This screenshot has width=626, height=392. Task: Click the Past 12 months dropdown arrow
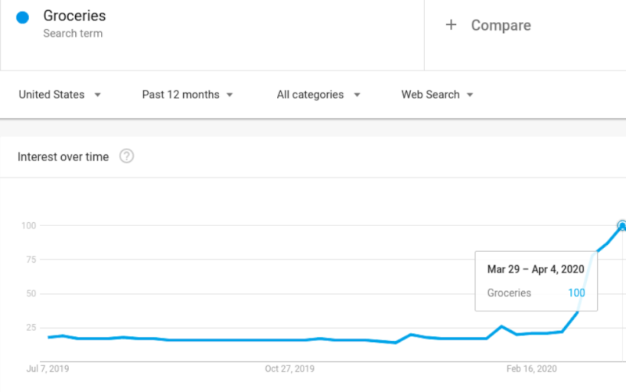click(x=229, y=95)
